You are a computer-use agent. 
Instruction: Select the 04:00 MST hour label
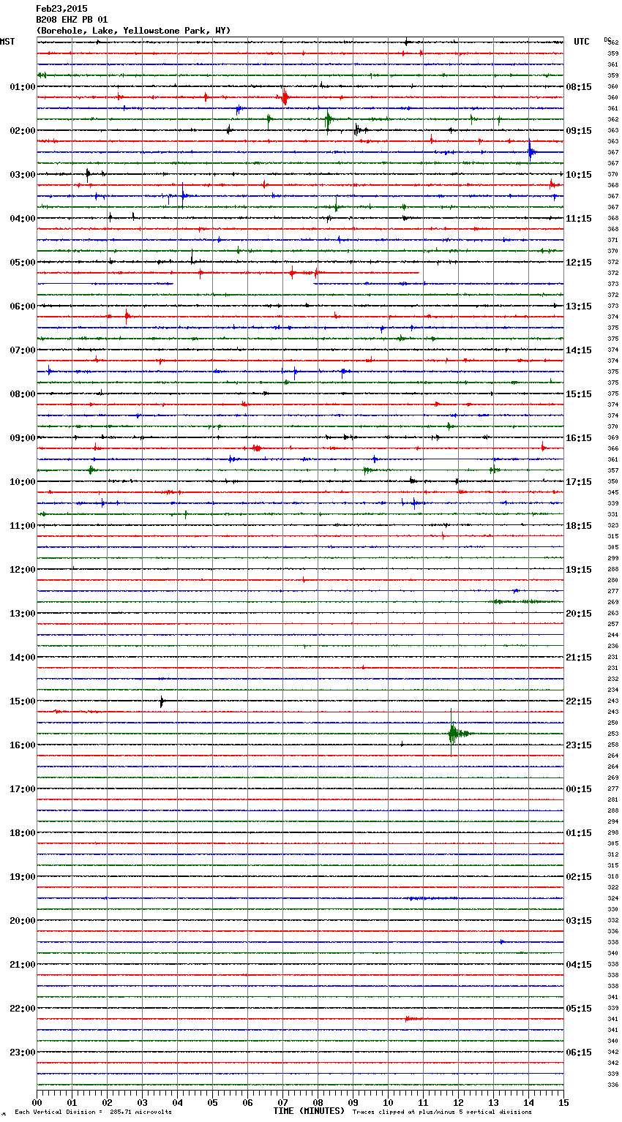coord(23,219)
